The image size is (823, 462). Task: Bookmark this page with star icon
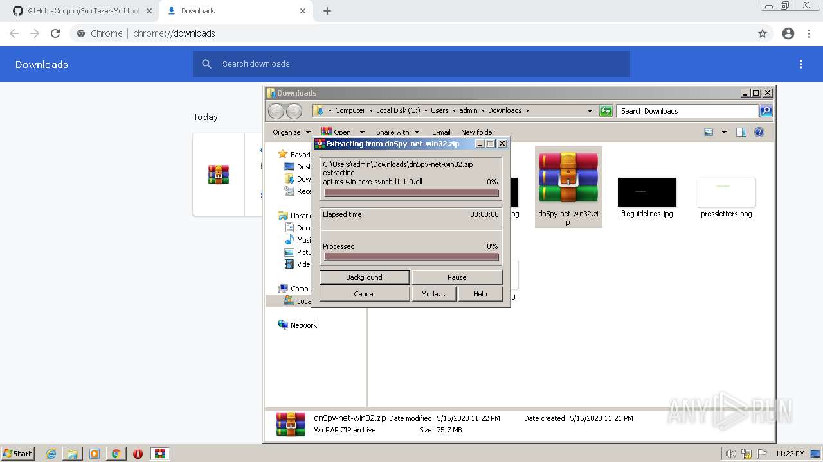click(x=763, y=33)
